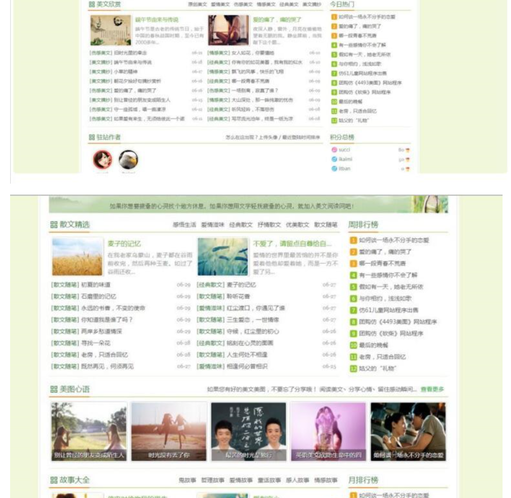Open 姑父的"礼物" in 周排行榜

point(378,368)
